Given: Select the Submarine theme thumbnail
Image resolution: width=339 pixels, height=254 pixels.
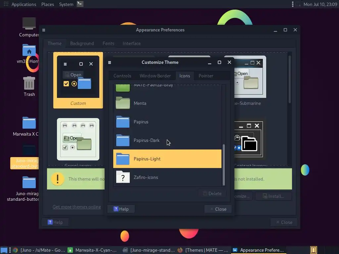Looking at the screenshot, I should tap(250, 77).
